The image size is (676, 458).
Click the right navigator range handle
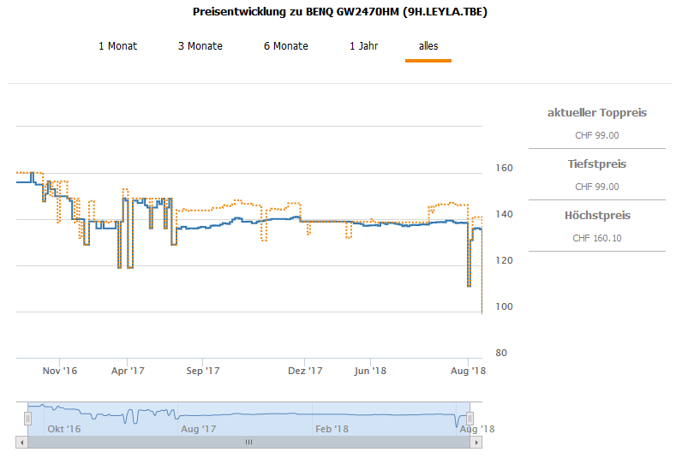471,418
